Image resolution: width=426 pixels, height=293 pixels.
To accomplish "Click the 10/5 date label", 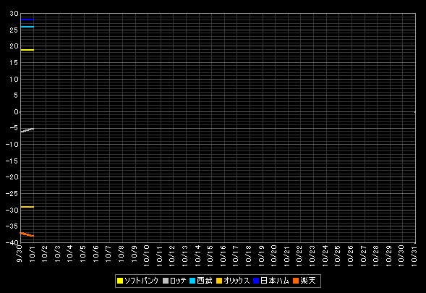I will tap(83, 254).
